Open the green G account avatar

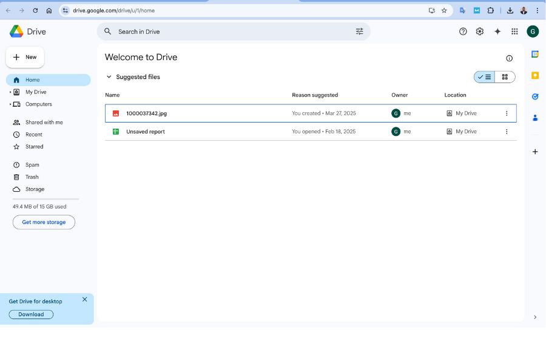pyautogui.click(x=533, y=32)
